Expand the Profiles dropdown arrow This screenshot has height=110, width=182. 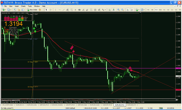click(x=11, y=10)
